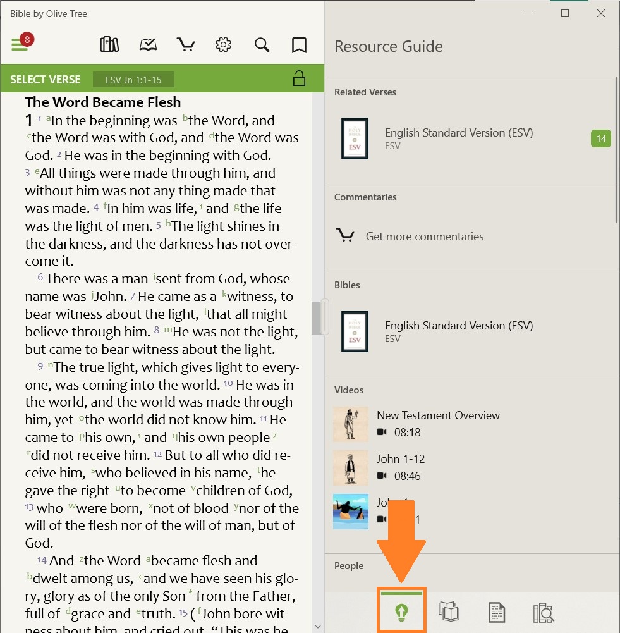
Task: Click the New Testament Overview video thumbnail
Action: coord(351,424)
